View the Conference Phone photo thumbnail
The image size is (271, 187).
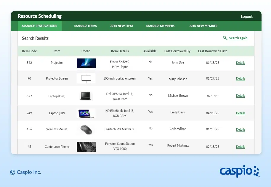pyautogui.click(x=86, y=147)
